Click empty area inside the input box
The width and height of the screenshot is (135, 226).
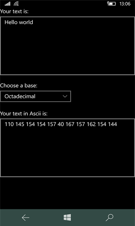click(67, 51)
